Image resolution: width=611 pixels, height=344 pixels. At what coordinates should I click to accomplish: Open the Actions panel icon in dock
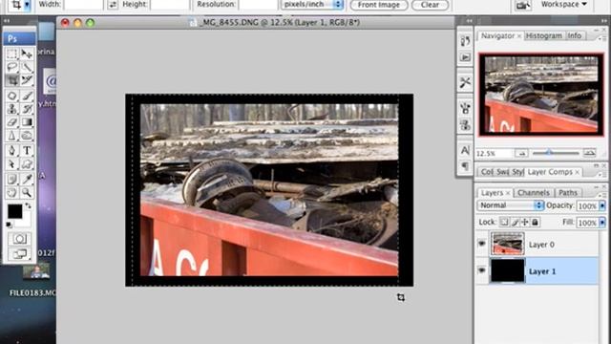(465, 57)
